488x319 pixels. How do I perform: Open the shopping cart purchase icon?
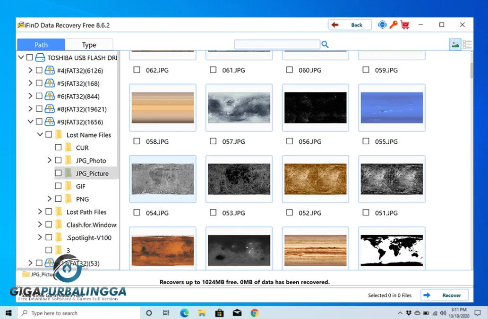(x=405, y=25)
